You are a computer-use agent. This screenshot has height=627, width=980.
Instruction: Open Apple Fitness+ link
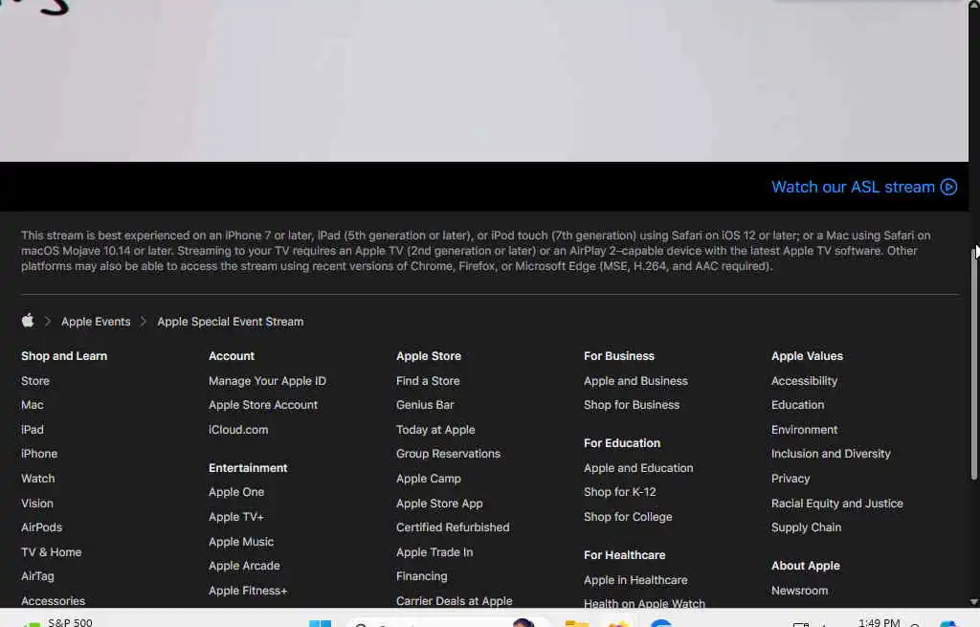point(248,591)
